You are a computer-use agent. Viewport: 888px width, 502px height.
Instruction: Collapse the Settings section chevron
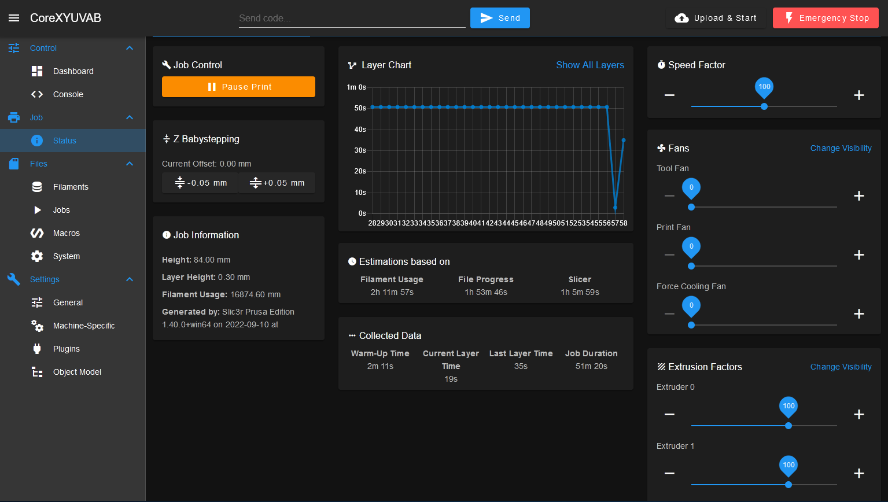coord(130,279)
